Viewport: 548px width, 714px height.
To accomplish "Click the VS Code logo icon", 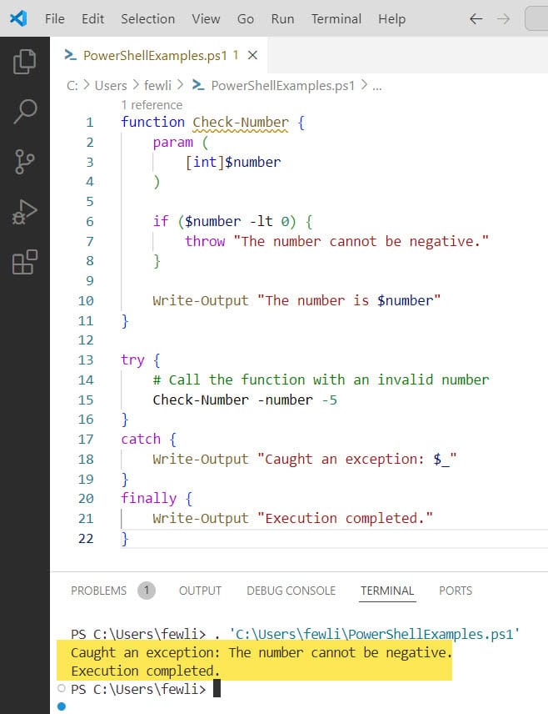I will [18, 18].
